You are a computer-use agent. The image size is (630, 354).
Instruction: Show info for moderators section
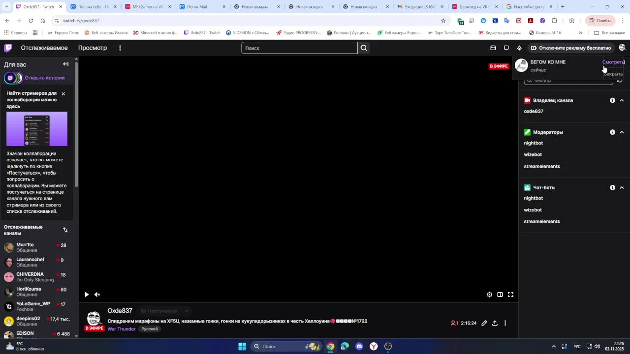pyautogui.click(x=612, y=132)
